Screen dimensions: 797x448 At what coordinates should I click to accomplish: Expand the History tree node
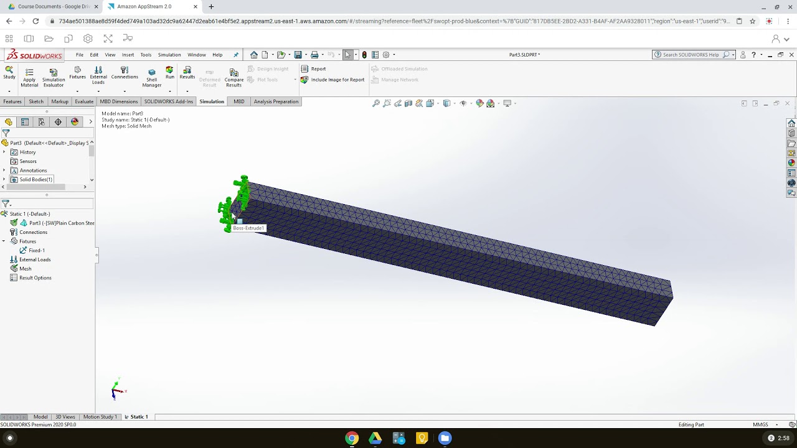(4, 152)
